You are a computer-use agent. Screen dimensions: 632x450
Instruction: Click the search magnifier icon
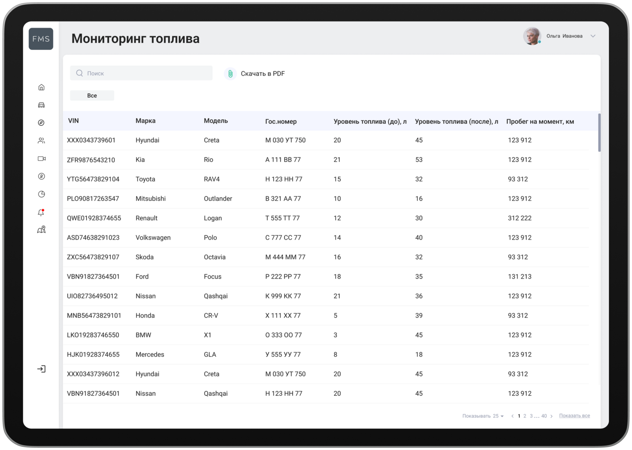coord(79,73)
